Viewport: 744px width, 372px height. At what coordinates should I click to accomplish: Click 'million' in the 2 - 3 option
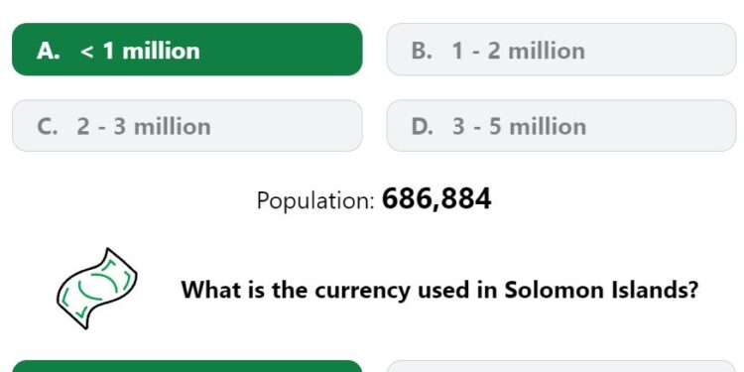173,126
